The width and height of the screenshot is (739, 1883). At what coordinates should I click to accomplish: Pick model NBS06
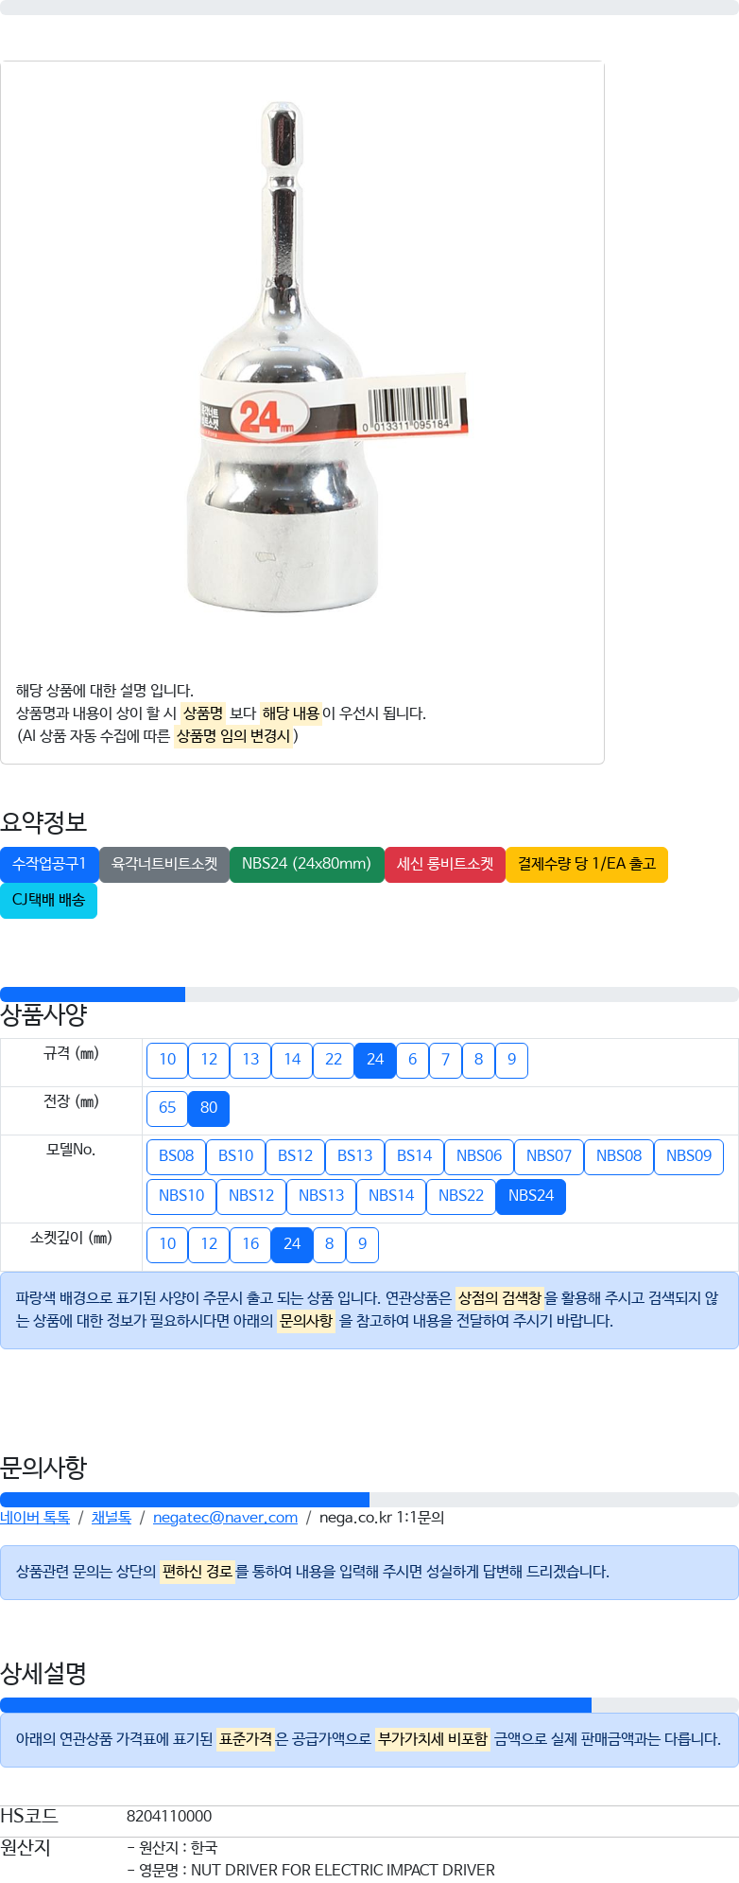point(479,1156)
